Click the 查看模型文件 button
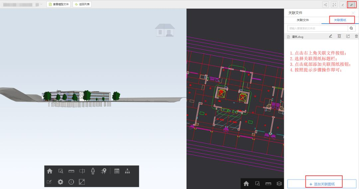This screenshot has width=359, height=189. coord(59,4)
